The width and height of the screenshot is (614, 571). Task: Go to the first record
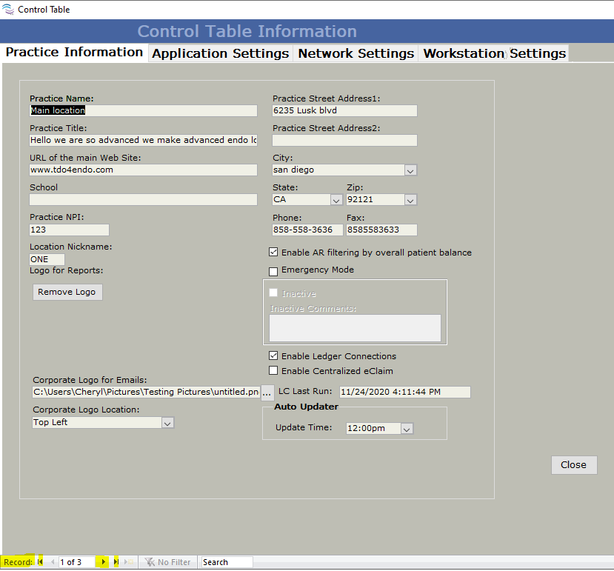[x=41, y=562]
